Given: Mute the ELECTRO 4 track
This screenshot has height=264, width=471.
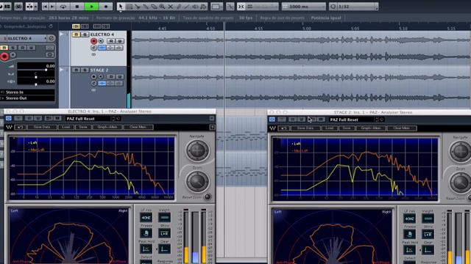Looking at the screenshot, I should click(77, 34).
